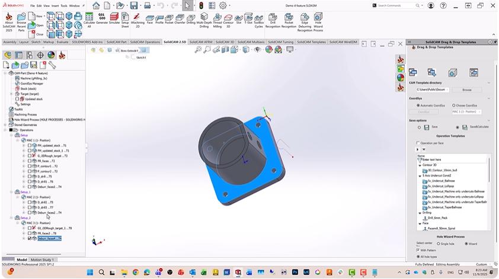This screenshot has width=499, height=279.
Task: Expand Stored Geometries in the tree
Action: [5, 125]
